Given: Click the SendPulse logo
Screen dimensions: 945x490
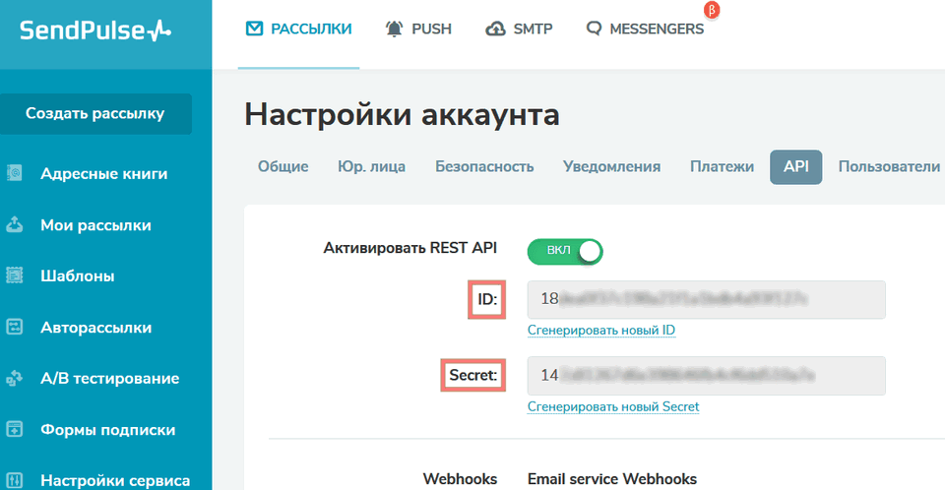Looking at the screenshot, I should [95, 31].
